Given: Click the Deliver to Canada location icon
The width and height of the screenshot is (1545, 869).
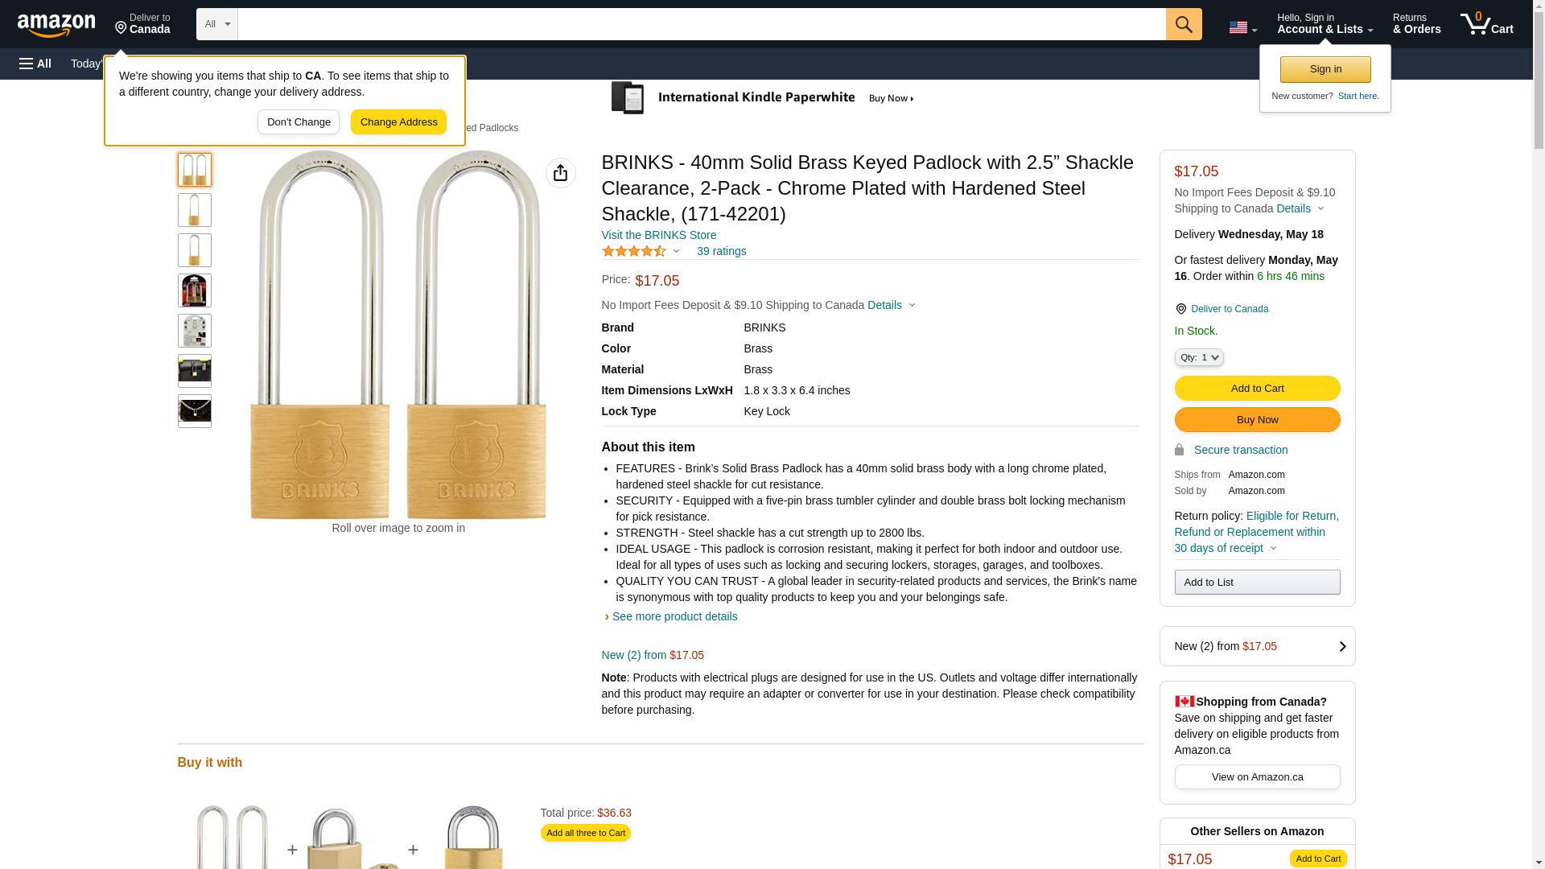Looking at the screenshot, I should (1180, 309).
